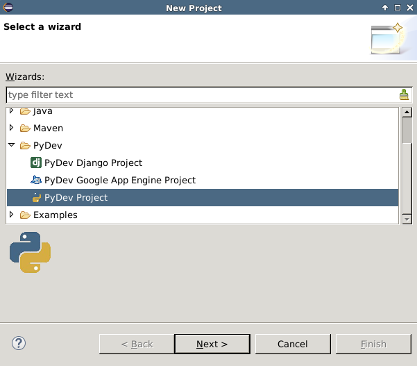Open the help question mark icon
This screenshot has width=417, height=366.
tap(19, 343)
